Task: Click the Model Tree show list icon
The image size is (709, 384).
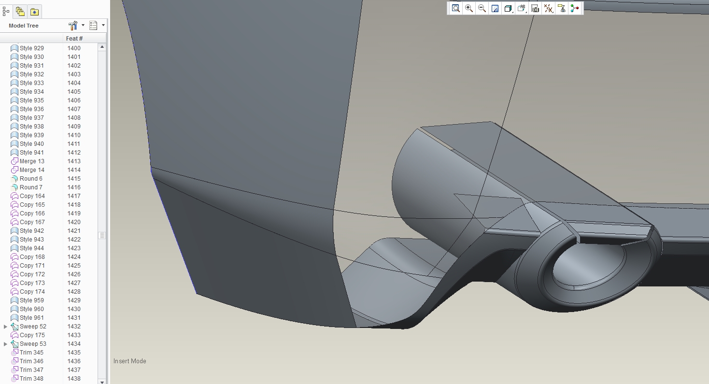Action: 94,26
